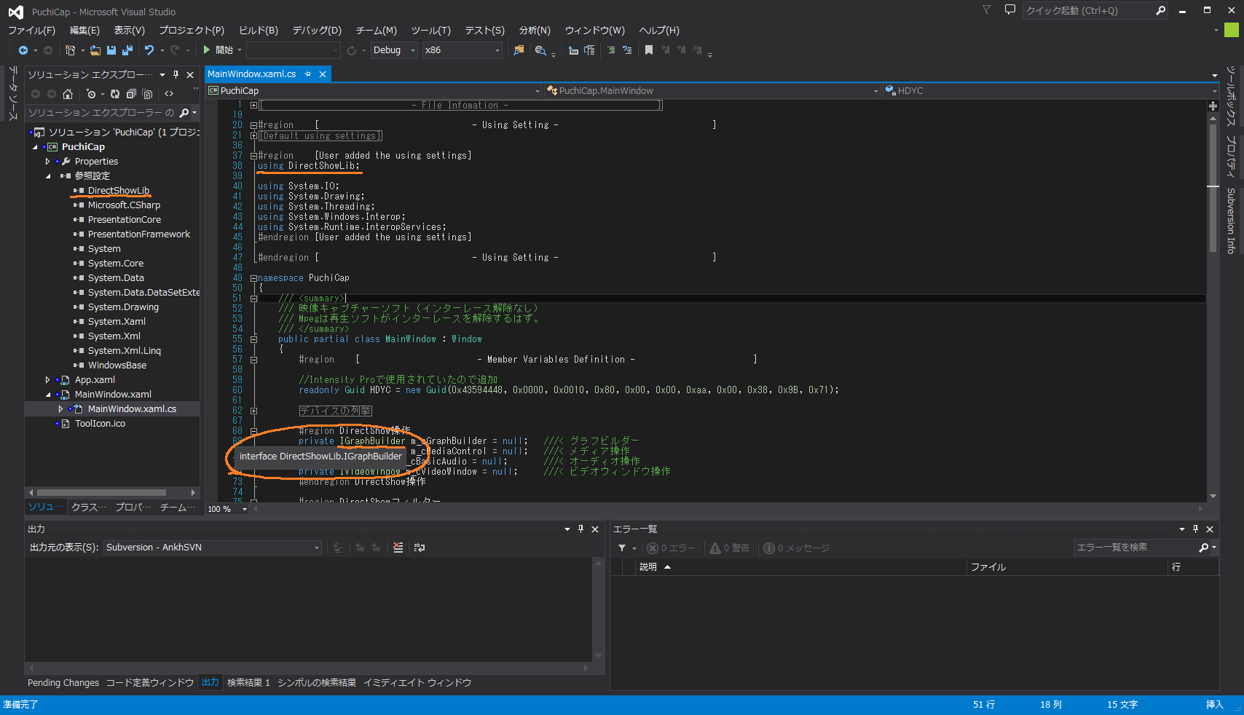The width and height of the screenshot is (1244, 715).
Task: Click the feedback speech bubble icon
Action: (x=1009, y=10)
